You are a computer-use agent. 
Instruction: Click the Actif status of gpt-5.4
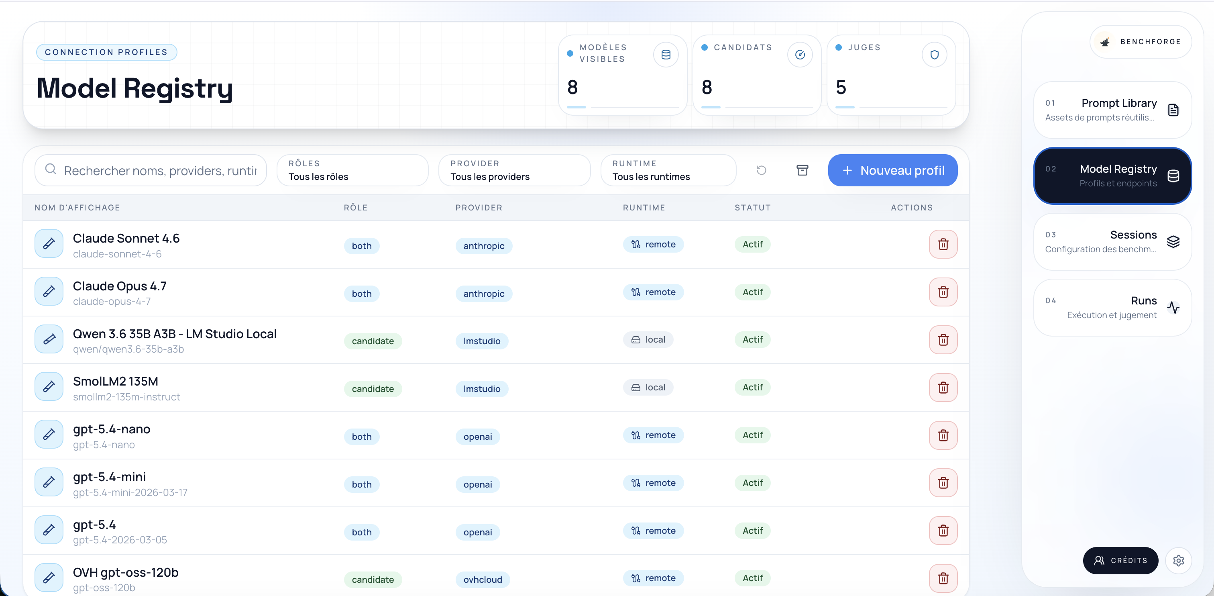(753, 531)
